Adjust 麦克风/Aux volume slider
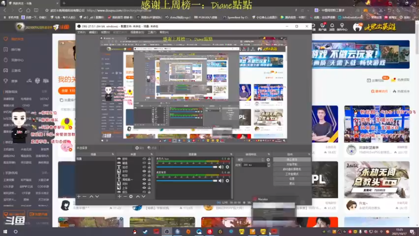 (x=187, y=167)
